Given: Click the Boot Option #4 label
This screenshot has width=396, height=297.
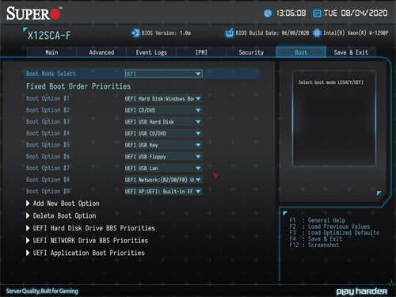Looking at the screenshot, I should pyautogui.click(x=48, y=133).
